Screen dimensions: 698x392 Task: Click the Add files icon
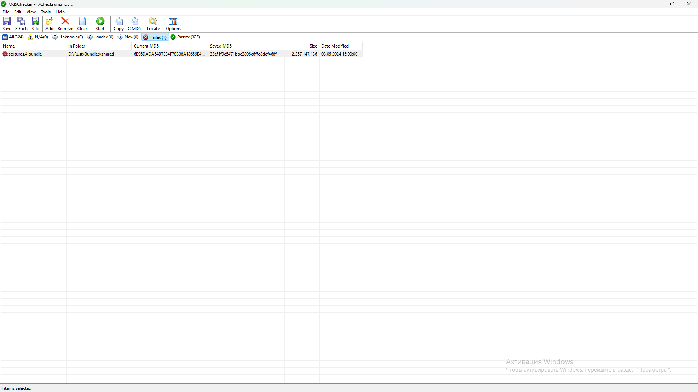pos(49,24)
